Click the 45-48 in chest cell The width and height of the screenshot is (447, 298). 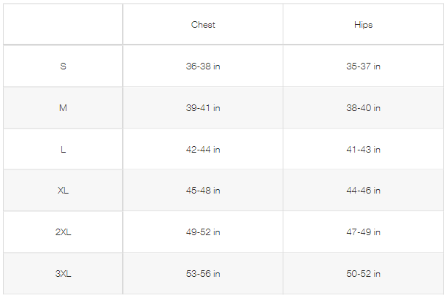[203, 191]
